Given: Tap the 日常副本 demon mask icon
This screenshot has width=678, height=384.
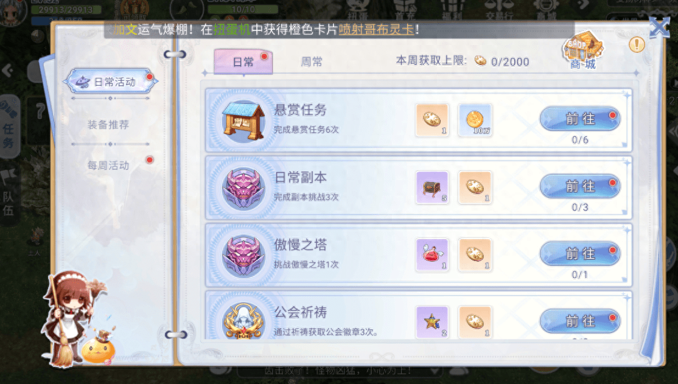Looking at the screenshot, I should (243, 189).
